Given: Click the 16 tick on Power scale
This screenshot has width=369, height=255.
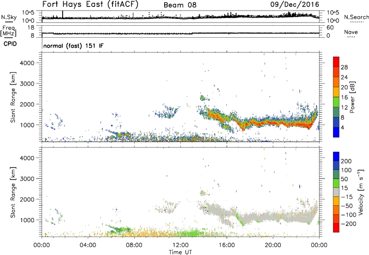Looking at the screenshot, I should coord(344,98).
